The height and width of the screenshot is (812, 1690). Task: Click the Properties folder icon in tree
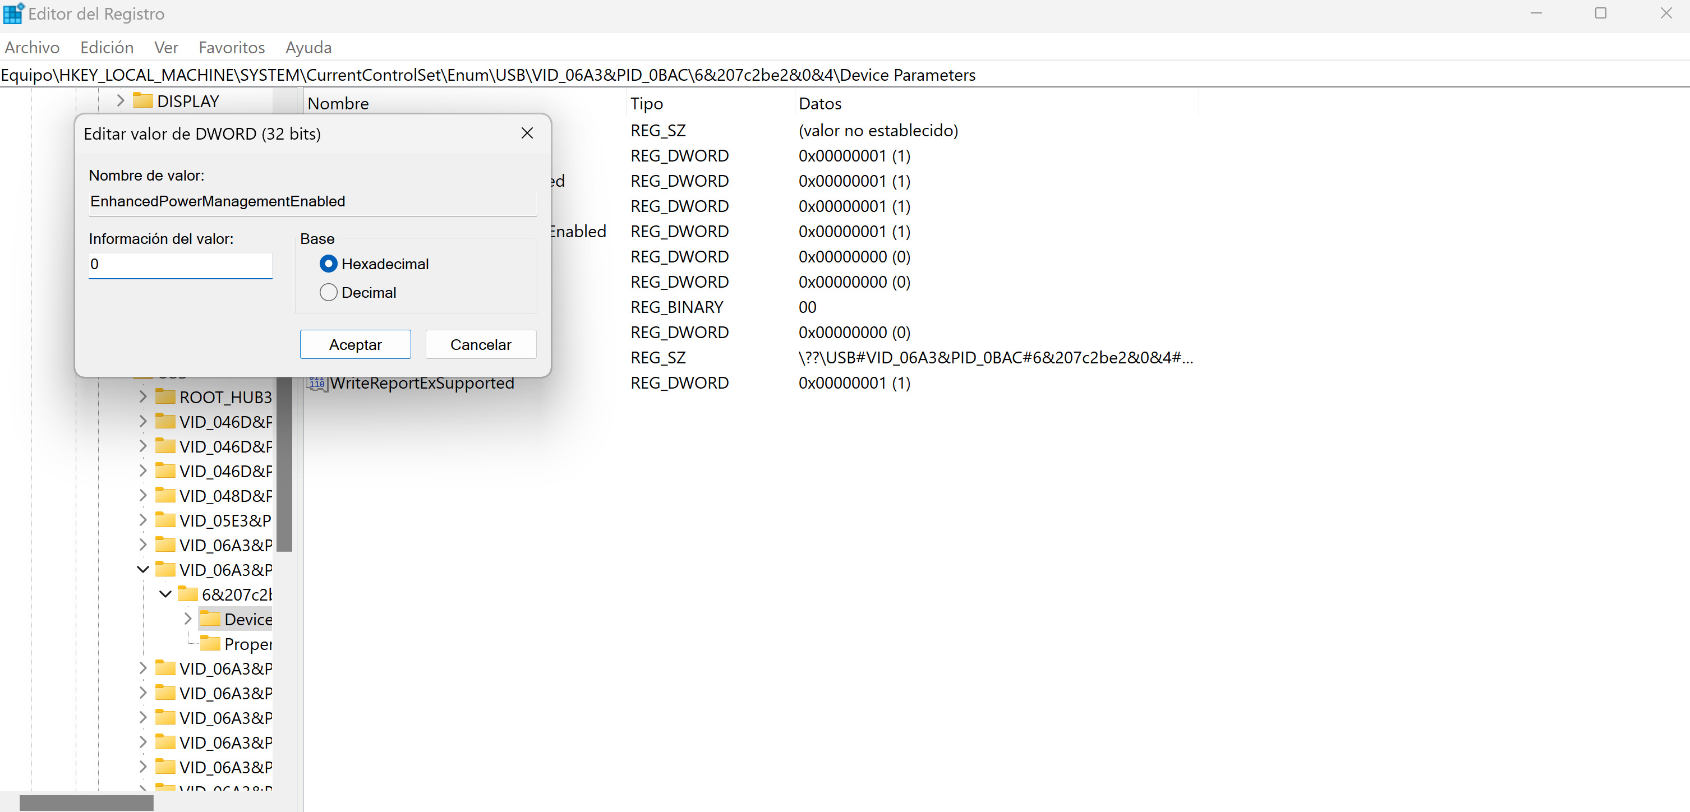210,643
